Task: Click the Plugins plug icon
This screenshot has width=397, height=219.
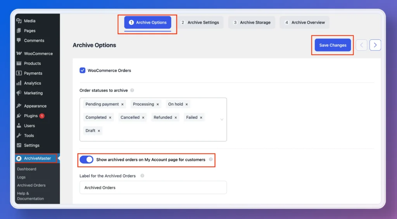Action: coord(19,116)
